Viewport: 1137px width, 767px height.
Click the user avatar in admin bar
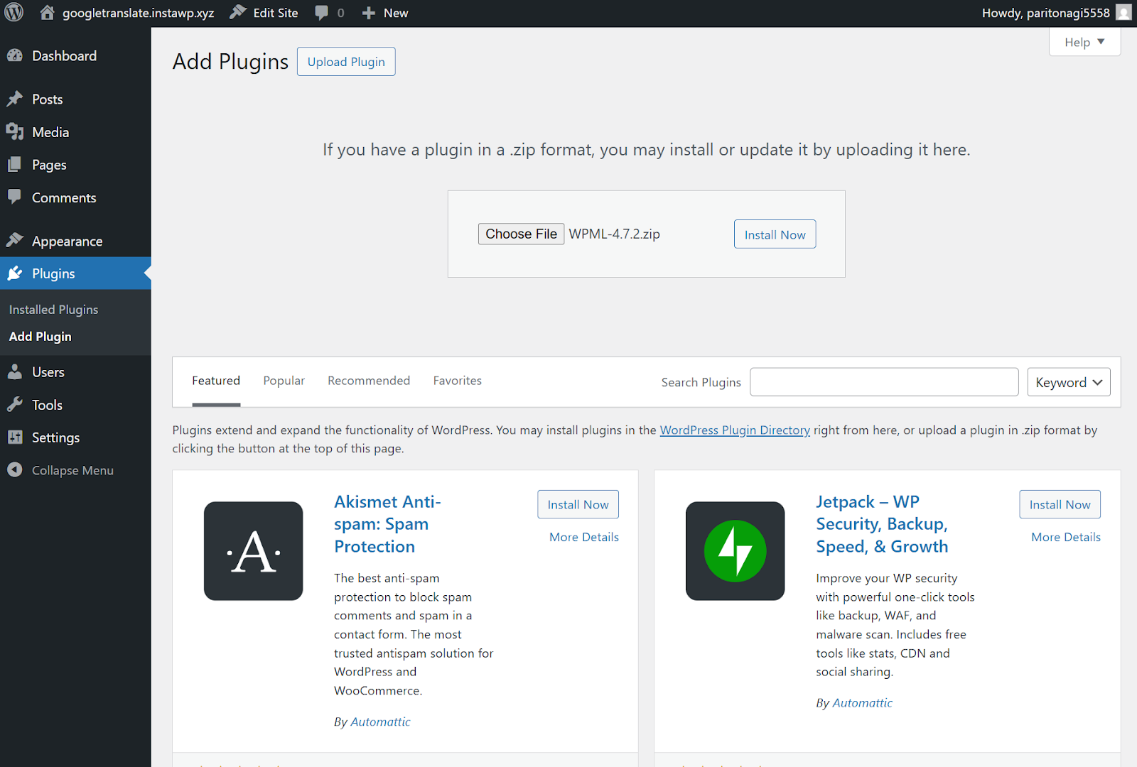1123,13
